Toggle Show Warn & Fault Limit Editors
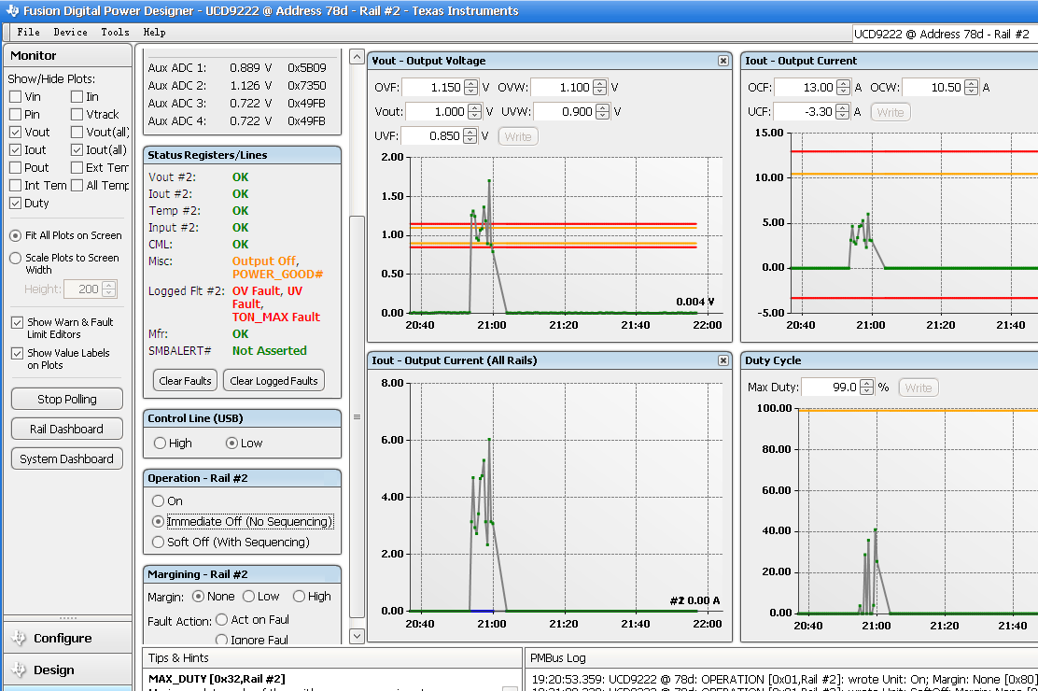1038x691 pixels. [x=17, y=323]
